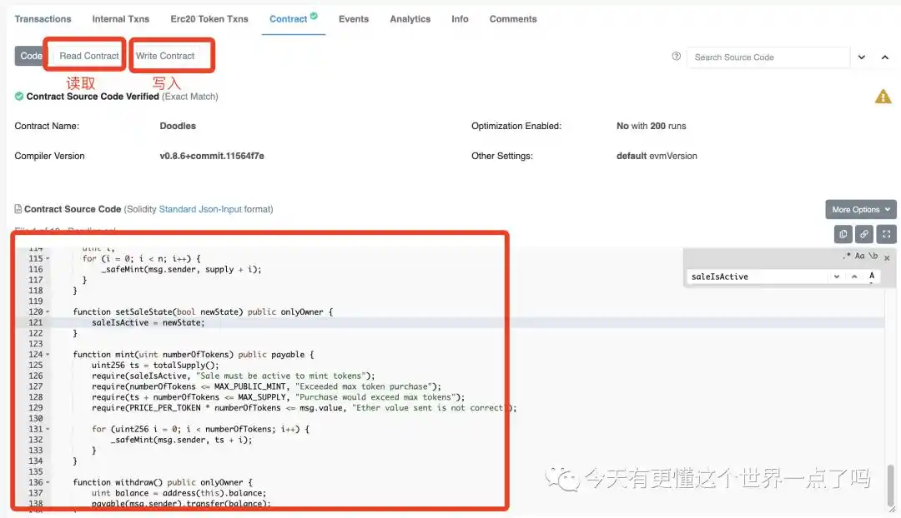Click the permalink chain icon
Viewport: 901px width, 518px height.
click(864, 234)
